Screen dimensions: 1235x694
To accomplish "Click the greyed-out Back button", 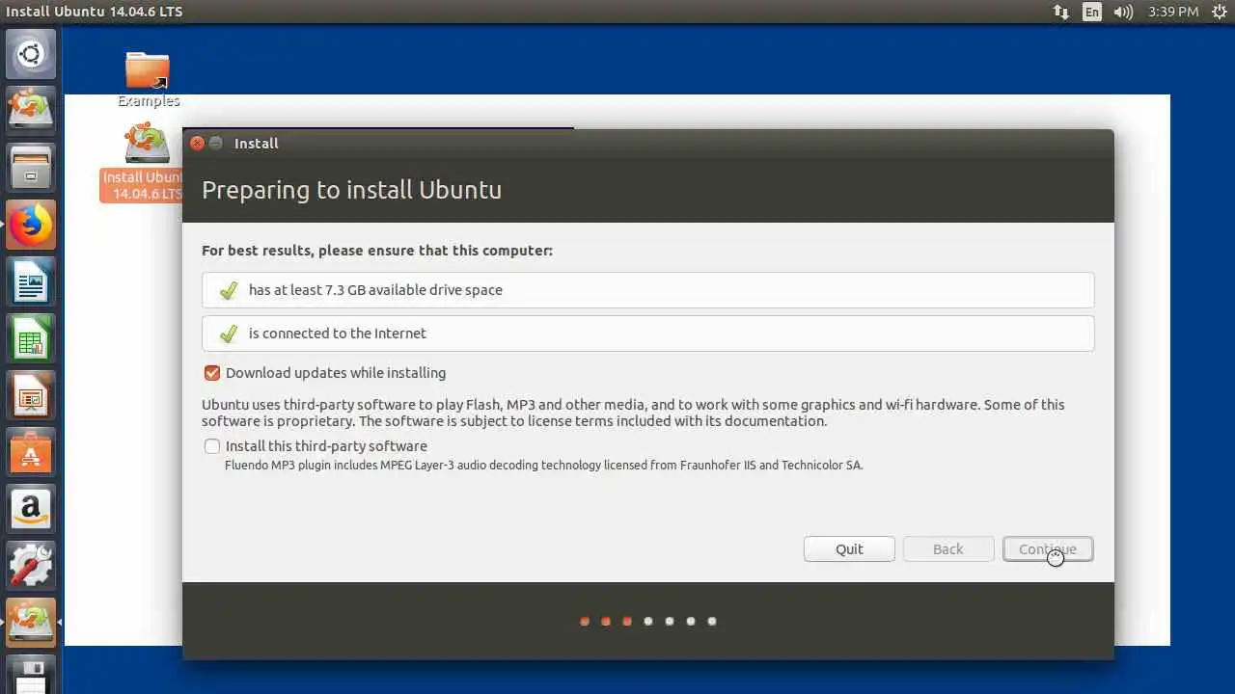I will click(x=947, y=548).
